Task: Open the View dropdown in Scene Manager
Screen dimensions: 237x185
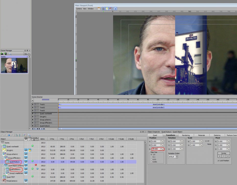Action: tap(27, 54)
